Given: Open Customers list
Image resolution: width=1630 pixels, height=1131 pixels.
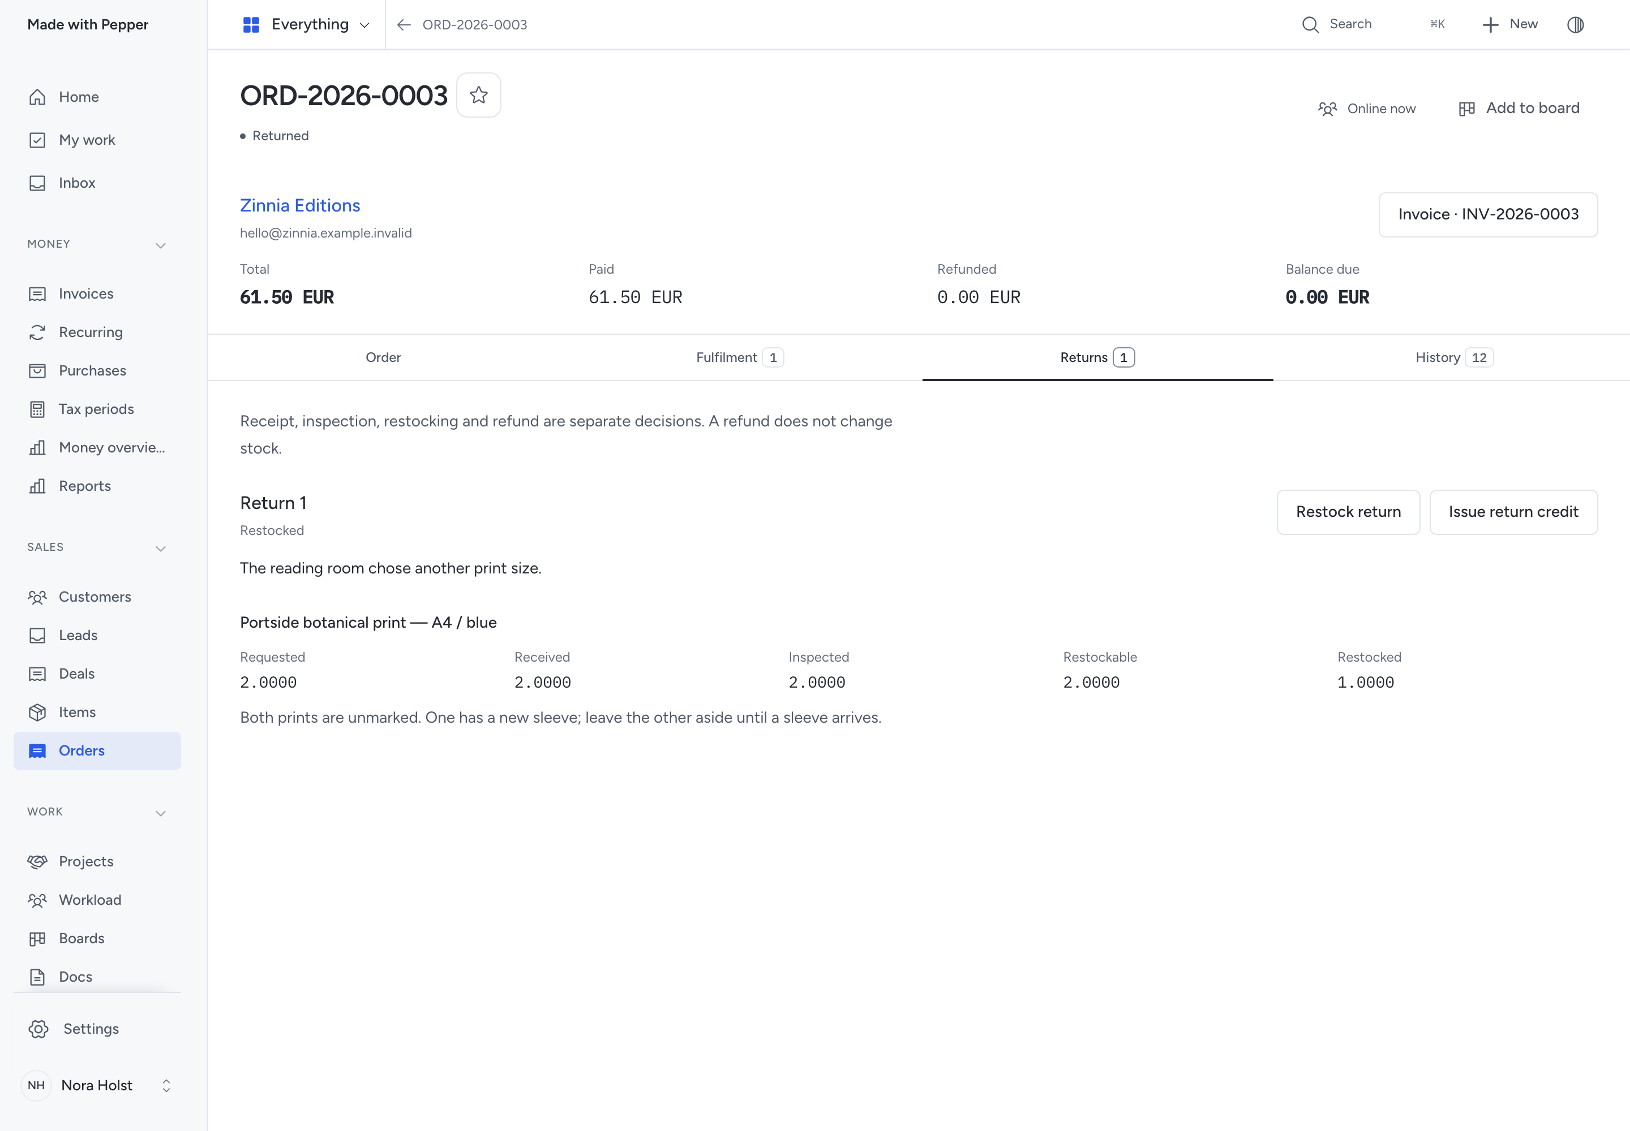Looking at the screenshot, I should click(x=97, y=597).
